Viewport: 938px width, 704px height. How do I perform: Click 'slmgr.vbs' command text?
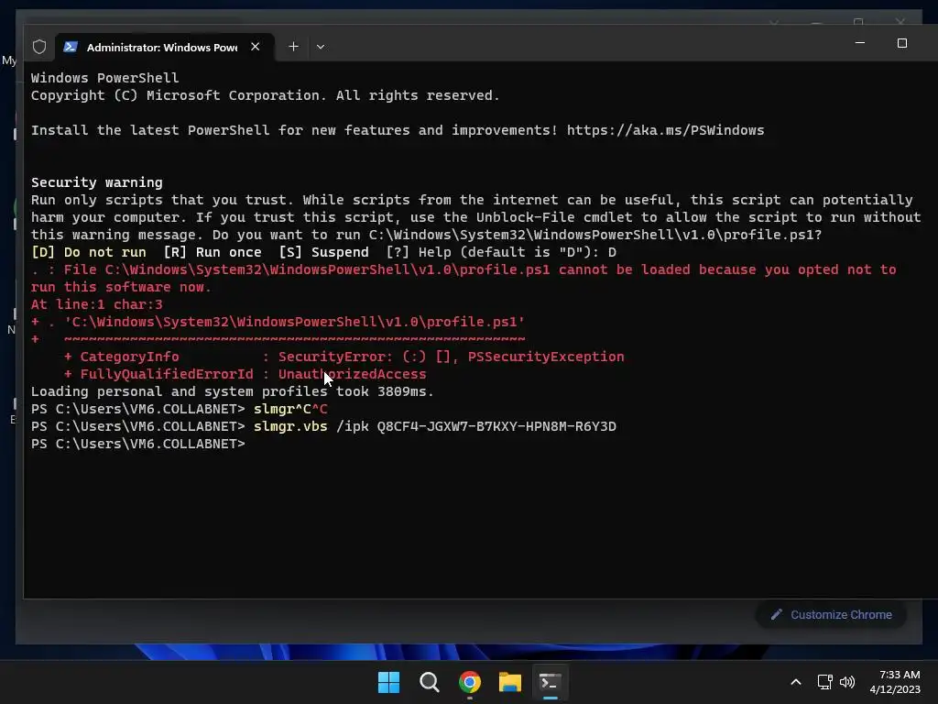[290, 426]
